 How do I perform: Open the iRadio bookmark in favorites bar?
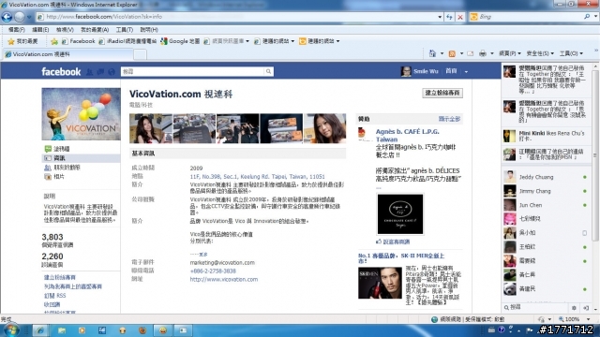(x=127, y=41)
